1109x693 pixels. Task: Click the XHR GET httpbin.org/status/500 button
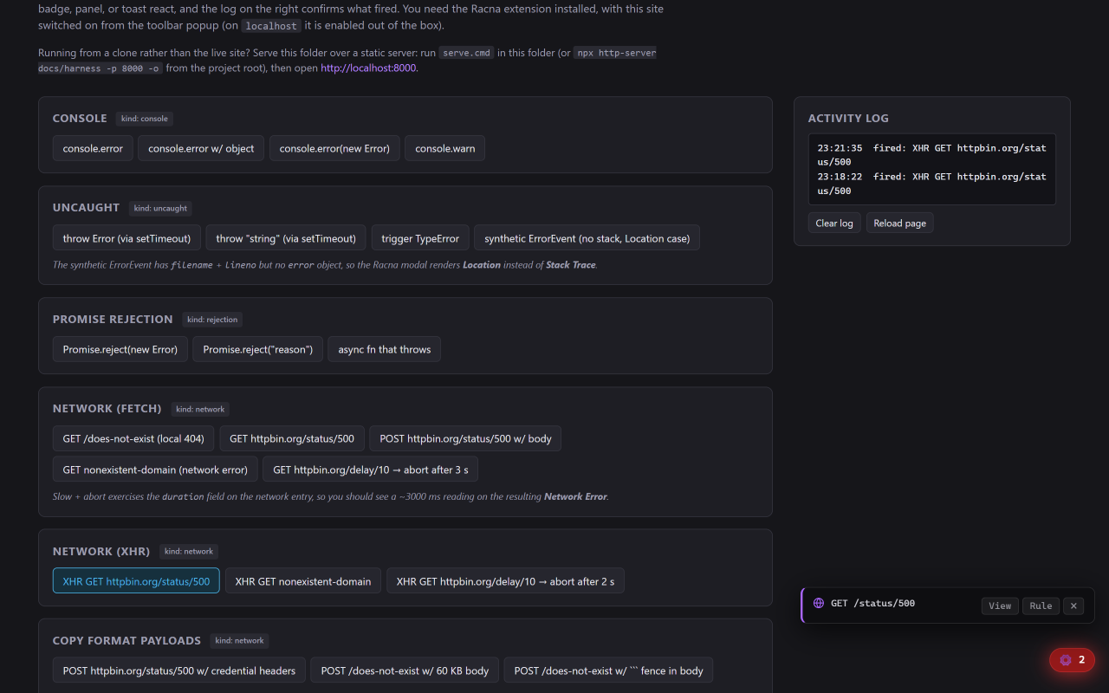(136, 580)
